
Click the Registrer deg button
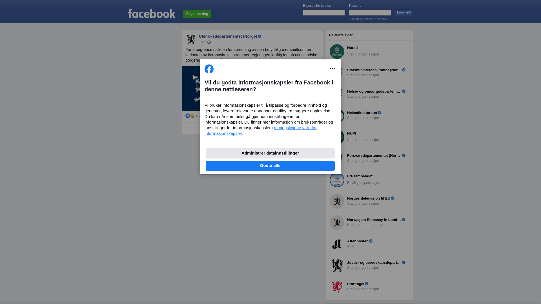pyautogui.click(x=197, y=14)
